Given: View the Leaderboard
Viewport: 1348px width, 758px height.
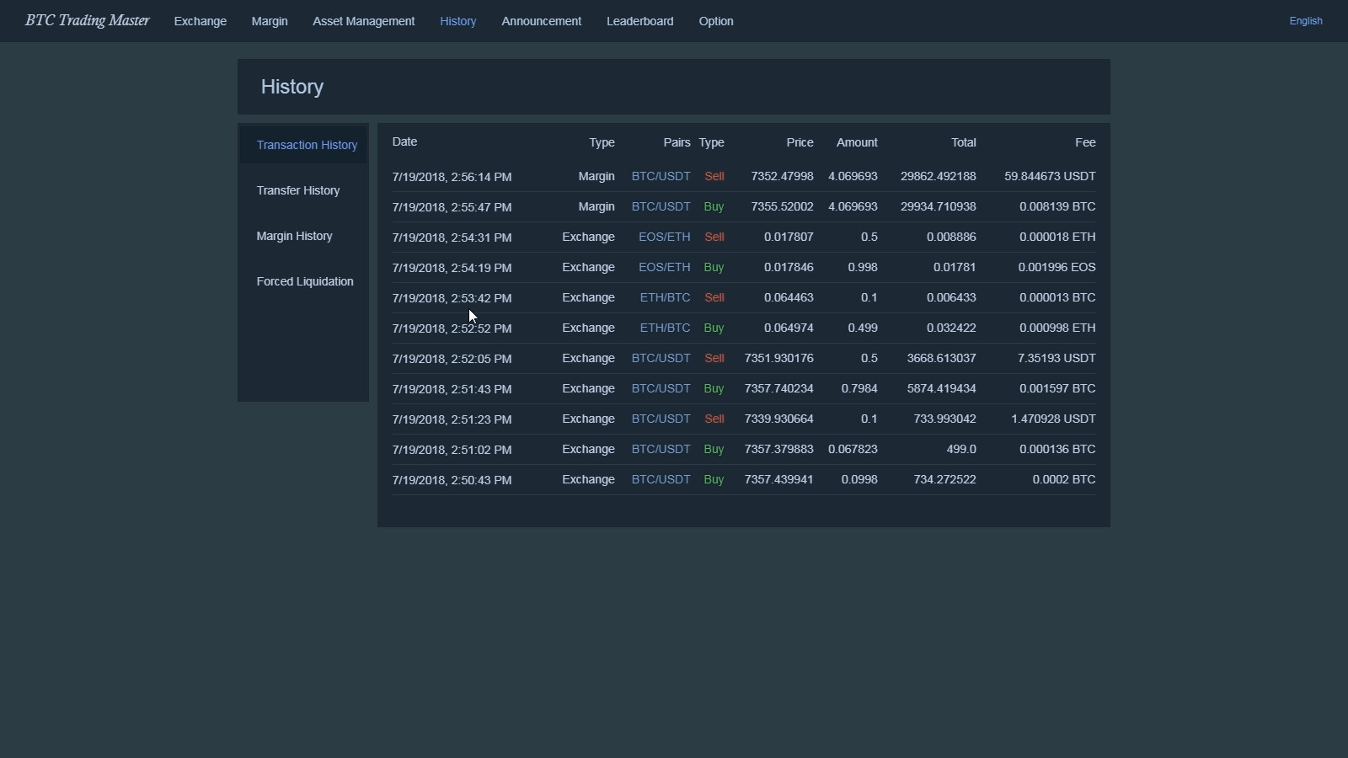Looking at the screenshot, I should tap(639, 21).
